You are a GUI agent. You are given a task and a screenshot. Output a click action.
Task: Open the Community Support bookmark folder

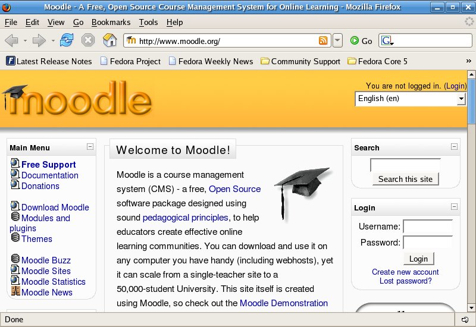300,61
